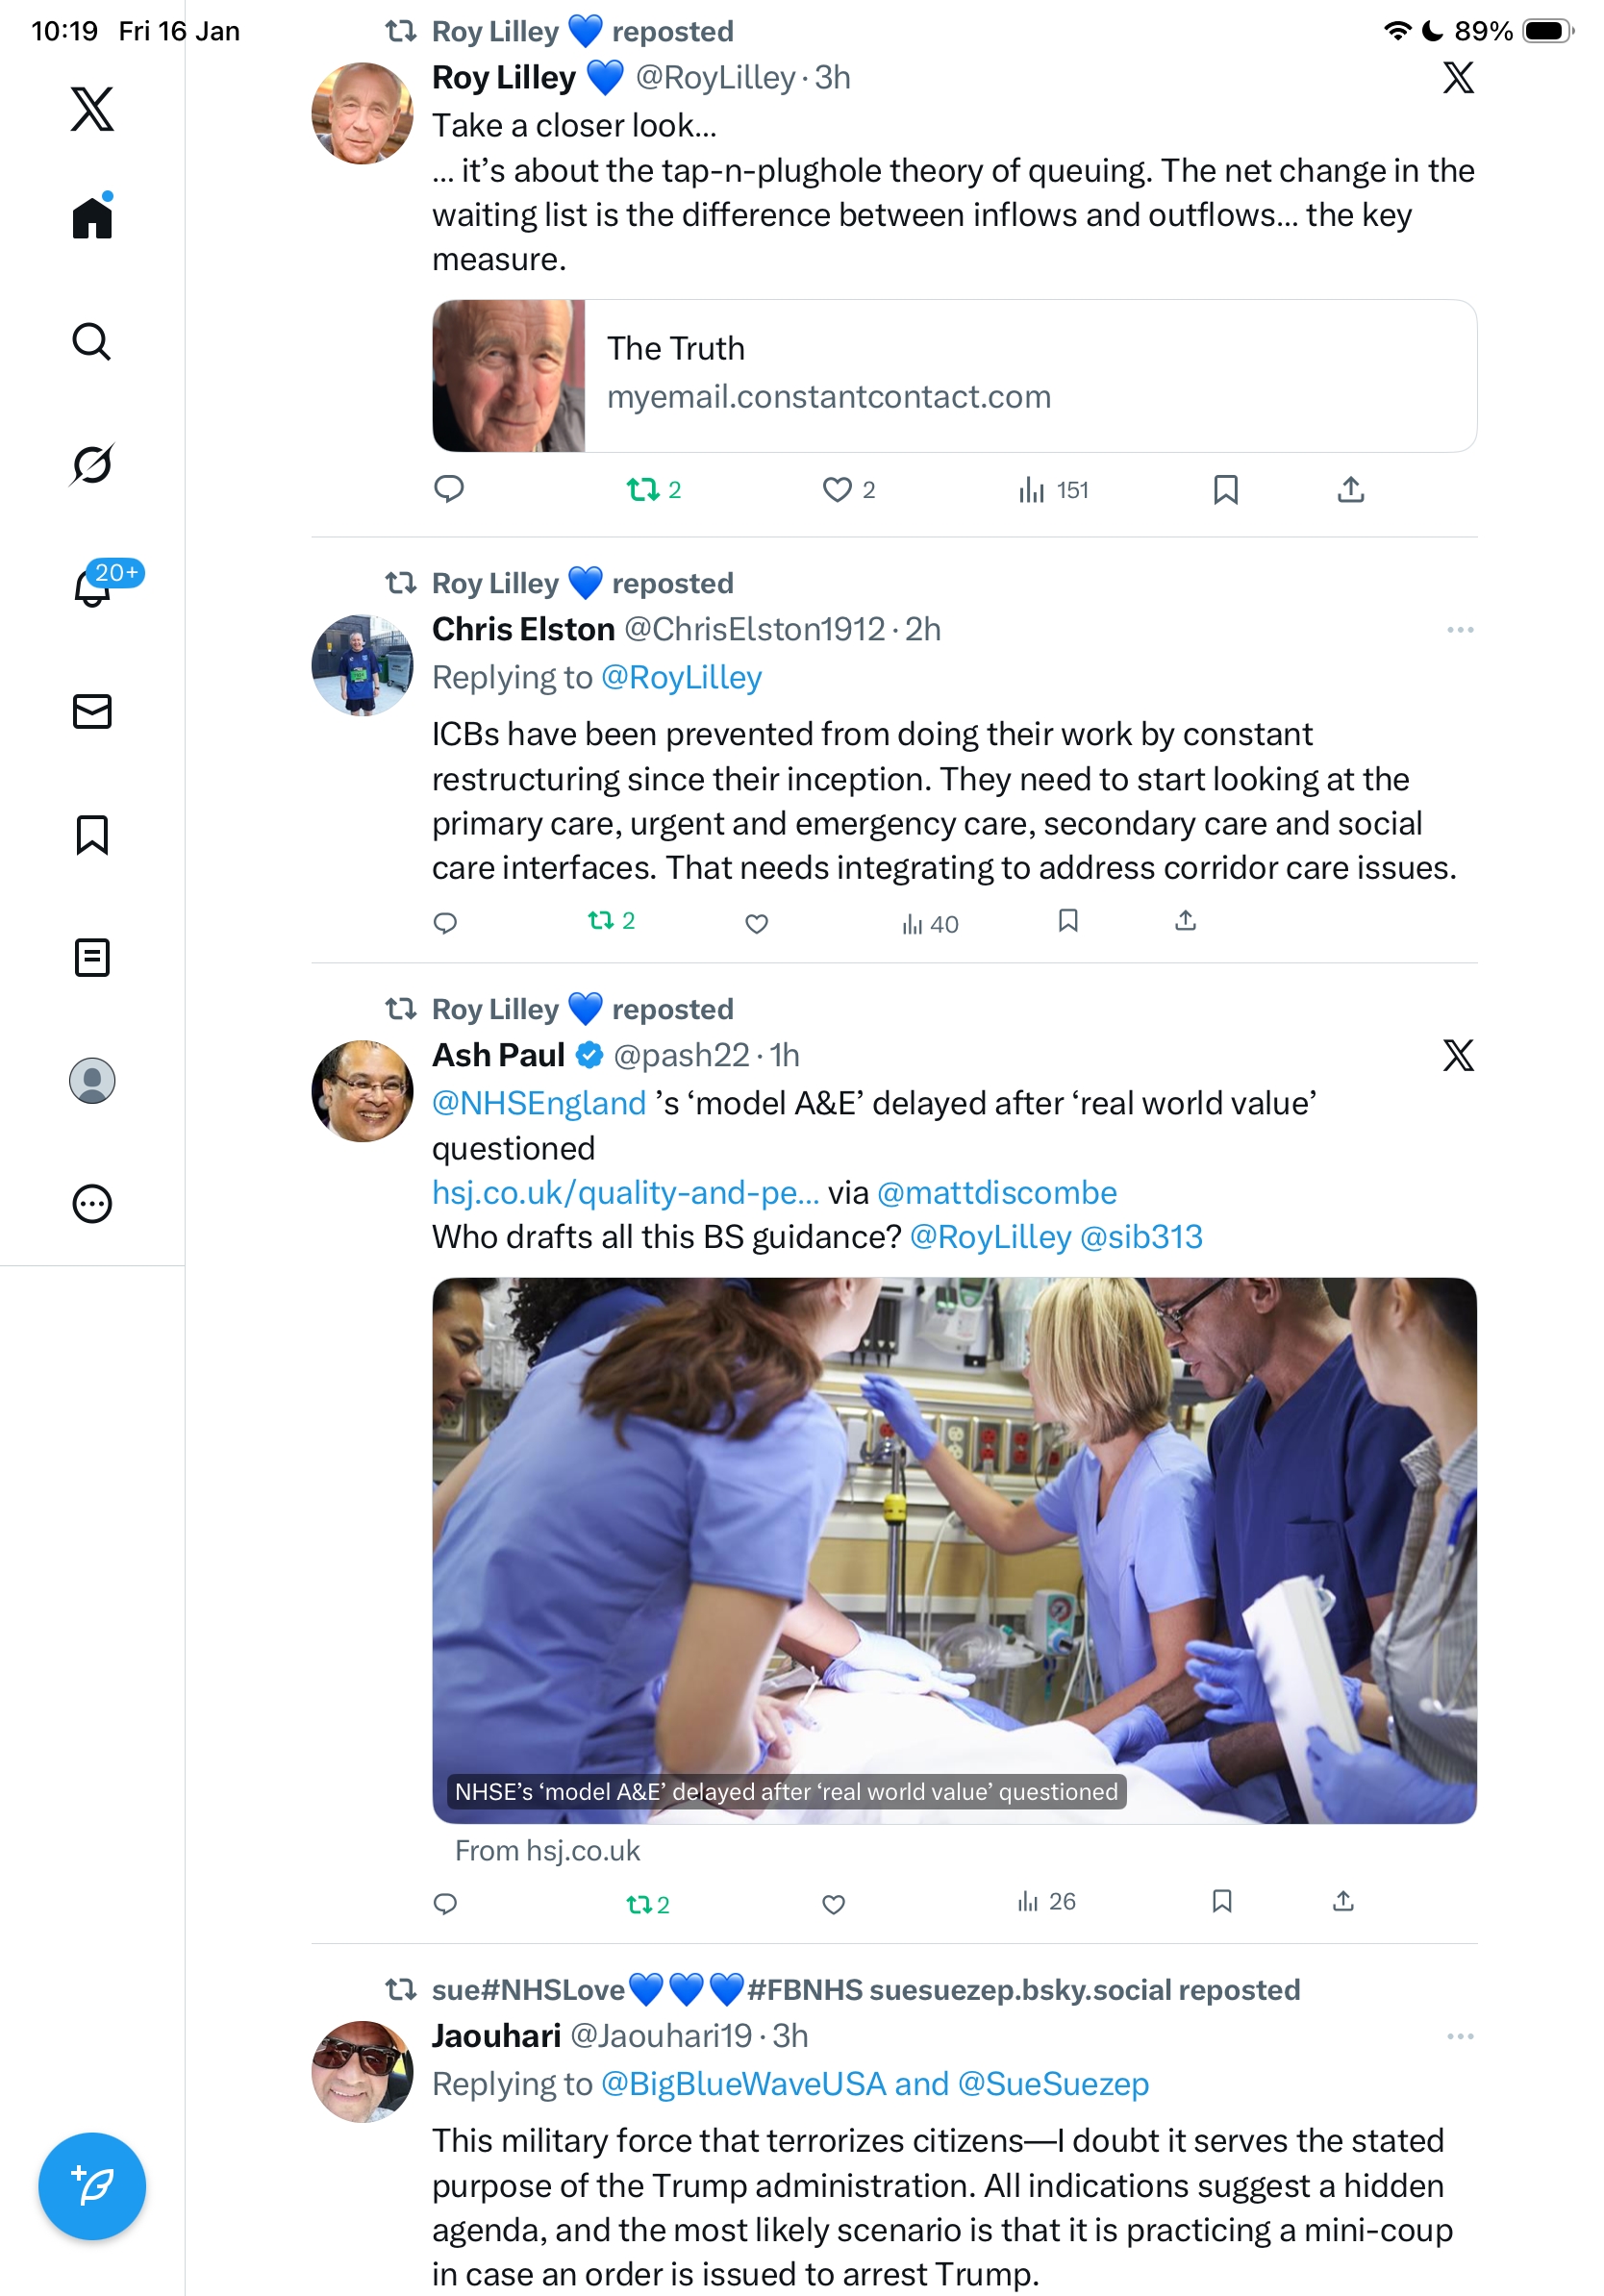This screenshot has width=1604, height=2296.
Task: Open the Profile icon in sidebar
Action: click(x=92, y=1080)
